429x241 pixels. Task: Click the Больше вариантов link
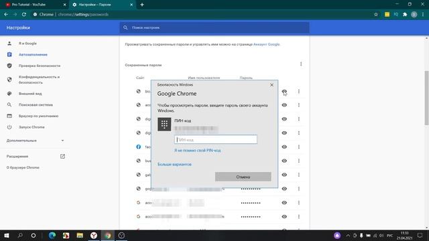coord(174,164)
